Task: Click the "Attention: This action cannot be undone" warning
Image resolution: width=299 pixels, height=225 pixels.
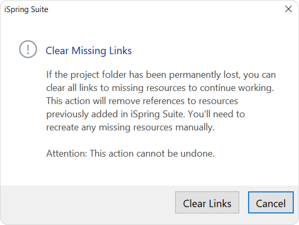Action: point(130,153)
